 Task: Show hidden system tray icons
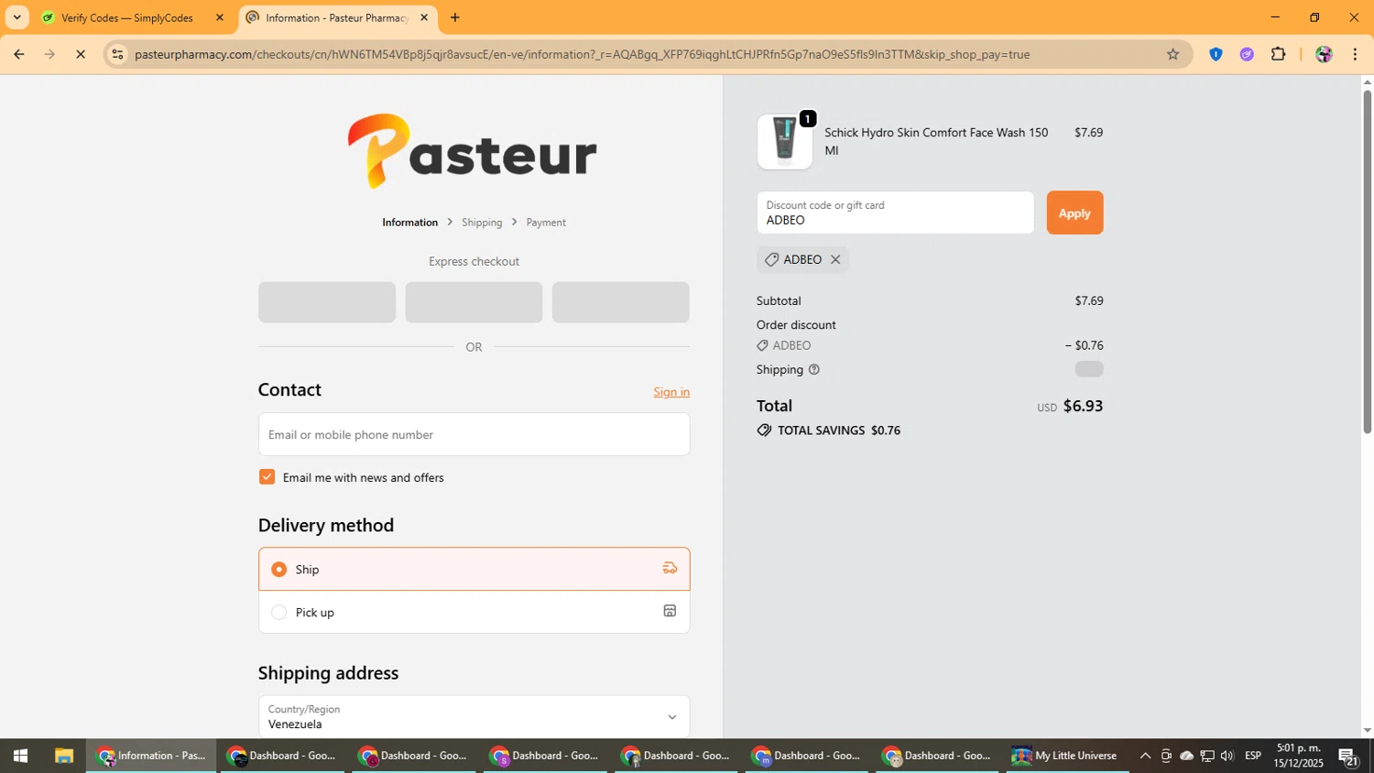pos(1145,756)
